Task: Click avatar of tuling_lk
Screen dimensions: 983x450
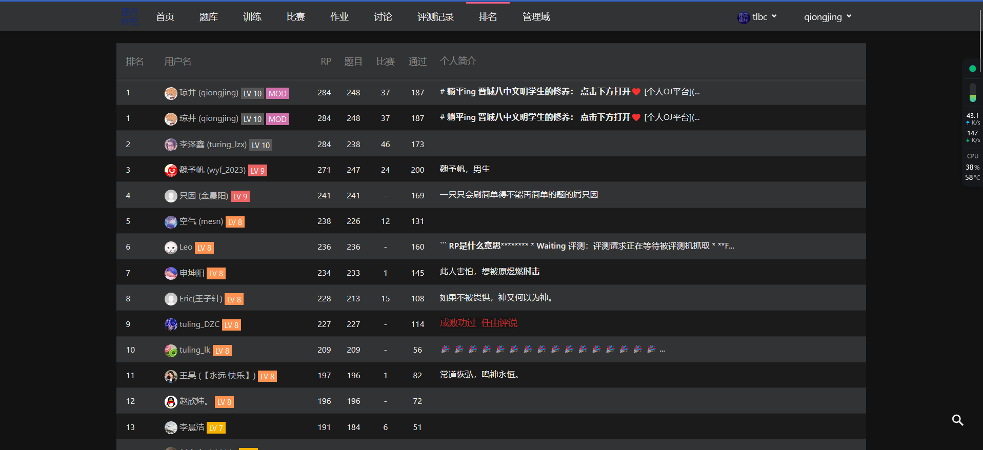Action: (x=171, y=350)
